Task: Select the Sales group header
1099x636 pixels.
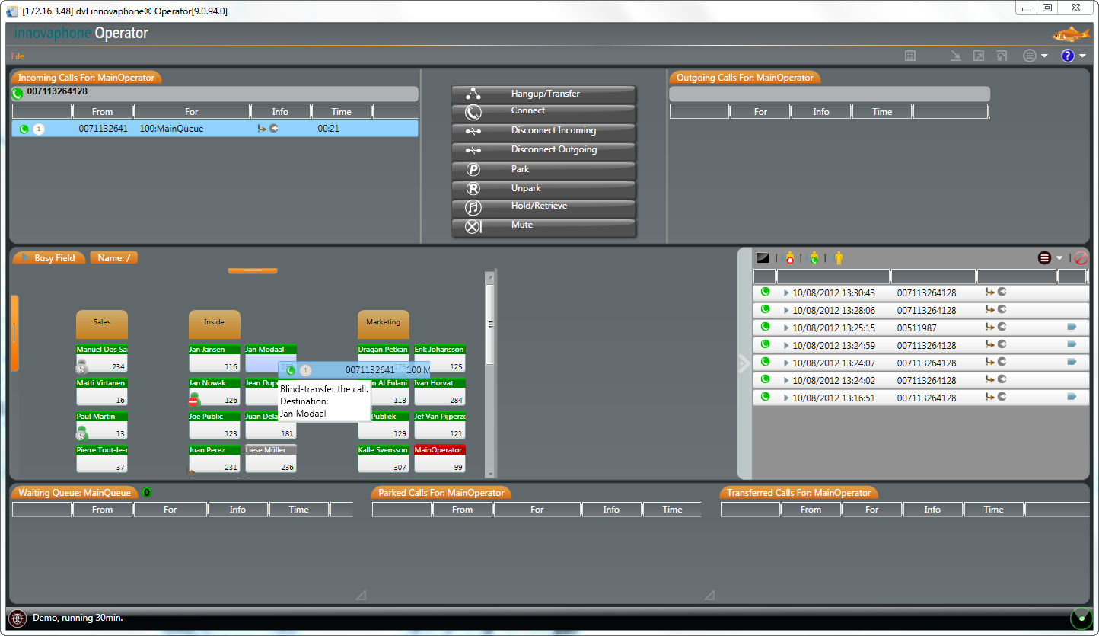Action: pyautogui.click(x=102, y=324)
